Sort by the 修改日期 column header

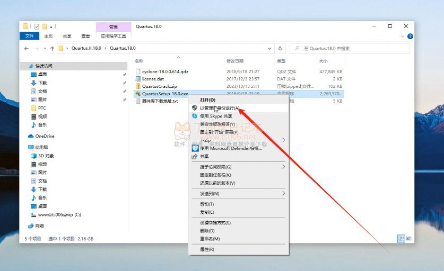(235, 61)
